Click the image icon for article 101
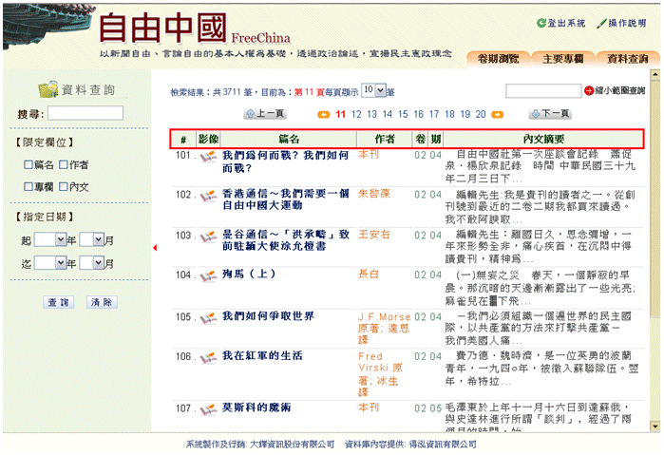664x455 pixels. 207,156
